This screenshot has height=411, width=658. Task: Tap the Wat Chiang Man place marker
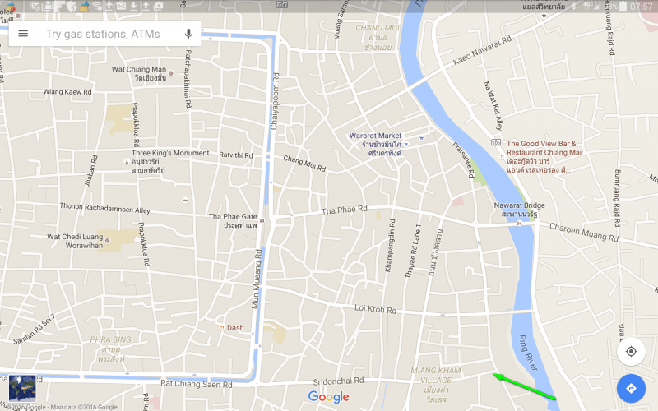[171, 73]
